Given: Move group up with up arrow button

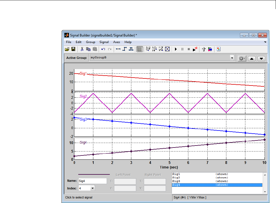Looking at the screenshot, I should (252, 58).
